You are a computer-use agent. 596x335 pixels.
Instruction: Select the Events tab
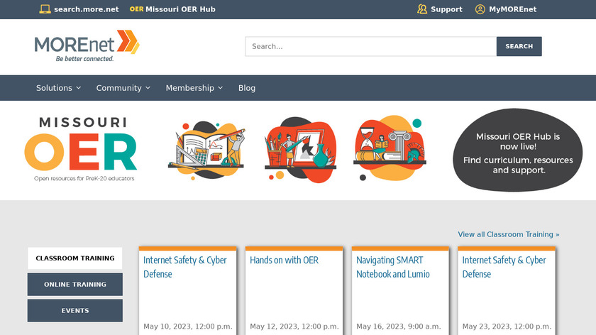pyautogui.click(x=75, y=310)
